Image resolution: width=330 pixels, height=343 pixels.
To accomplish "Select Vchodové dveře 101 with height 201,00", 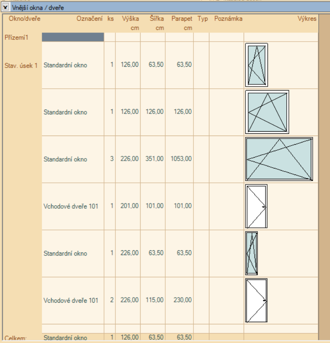I will [71, 206].
